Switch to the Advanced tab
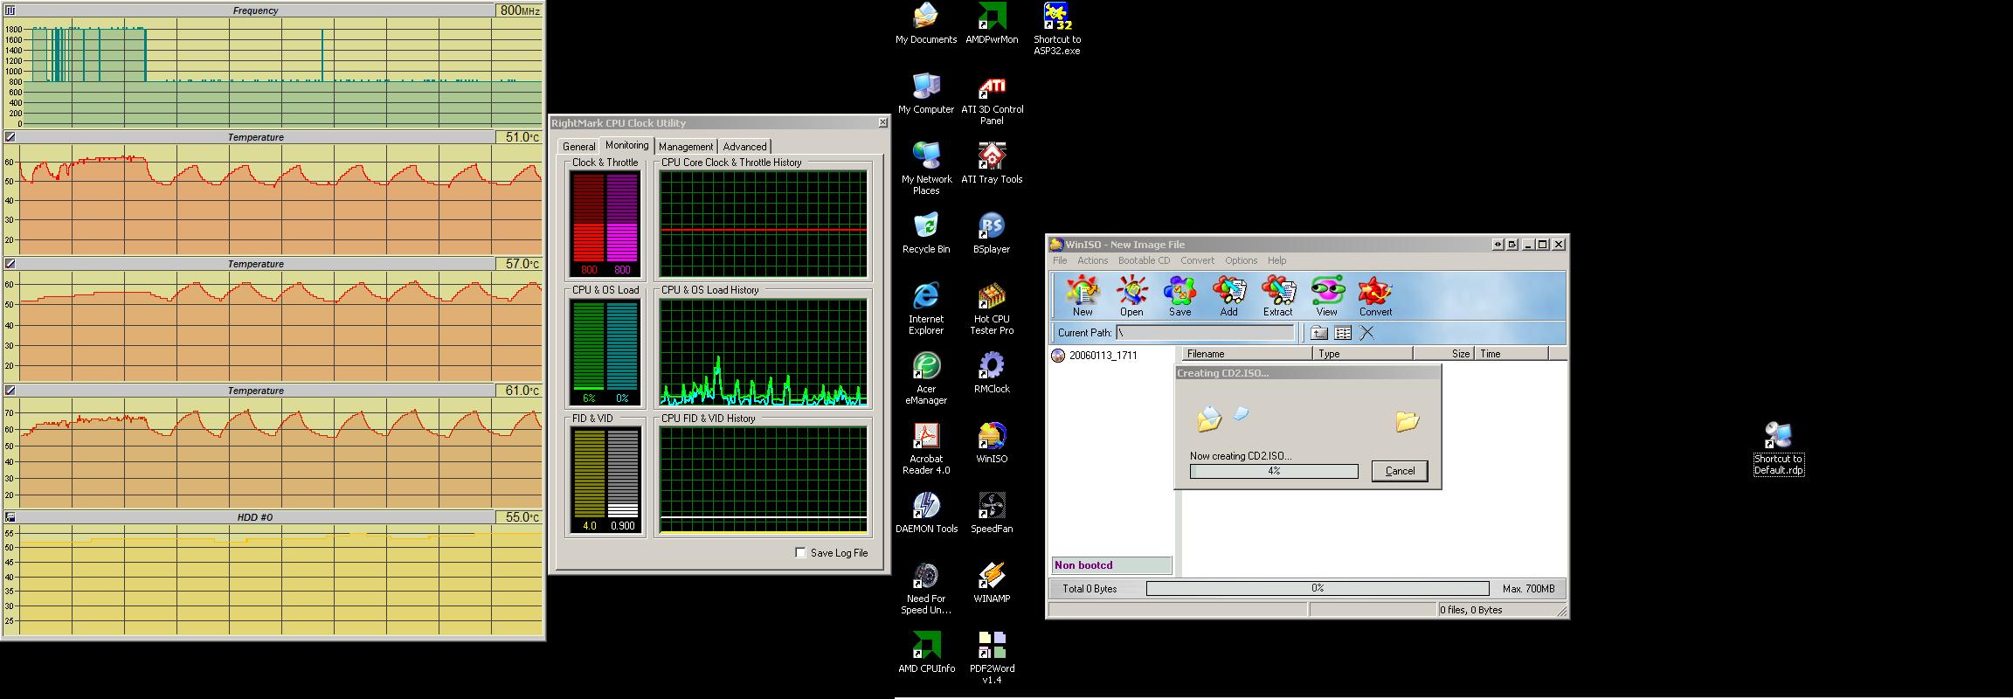This screenshot has height=699, width=2013. click(744, 147)
